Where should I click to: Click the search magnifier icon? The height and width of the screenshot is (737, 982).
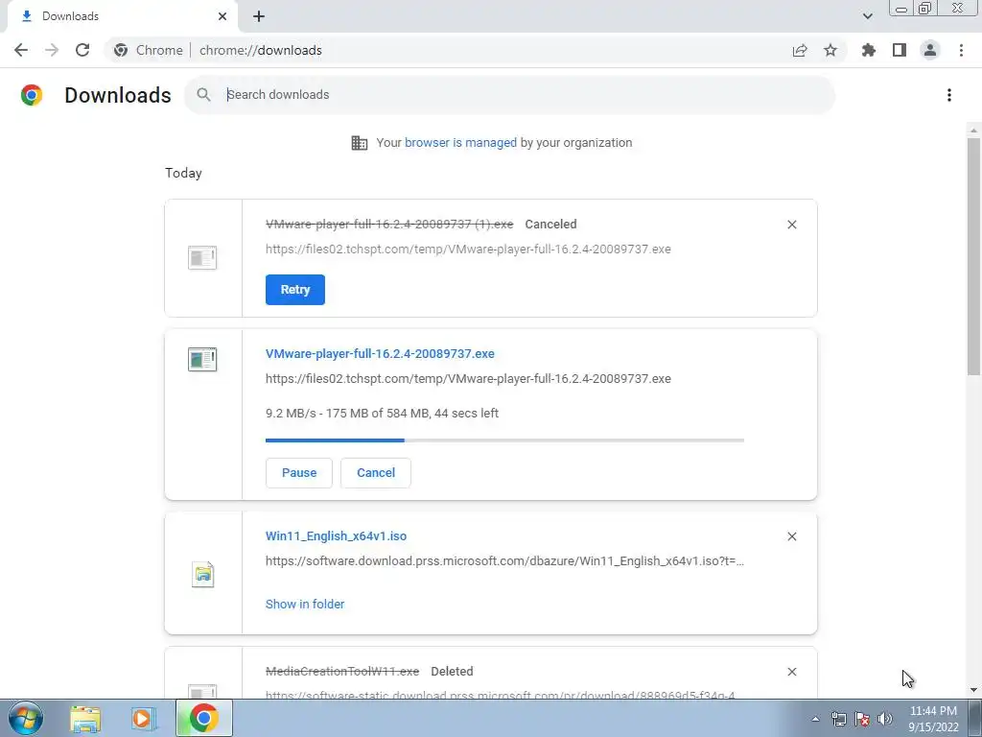point(203,95)
